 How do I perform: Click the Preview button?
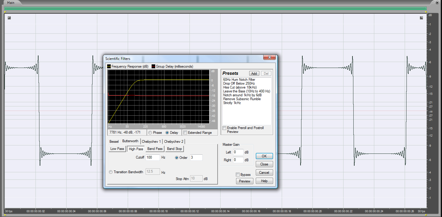tap(245, 181)
